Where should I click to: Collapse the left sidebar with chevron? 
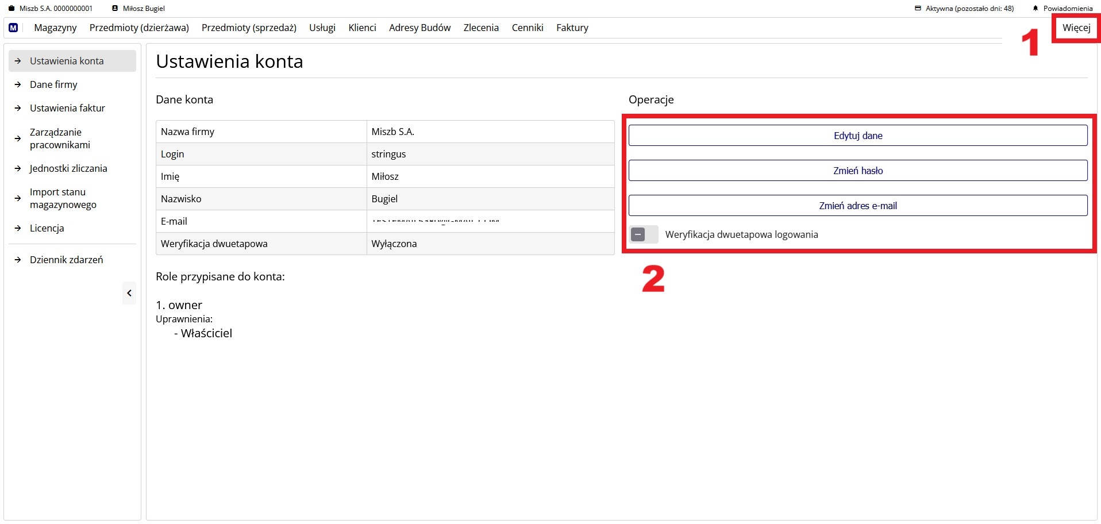click(x=129, y=293)
